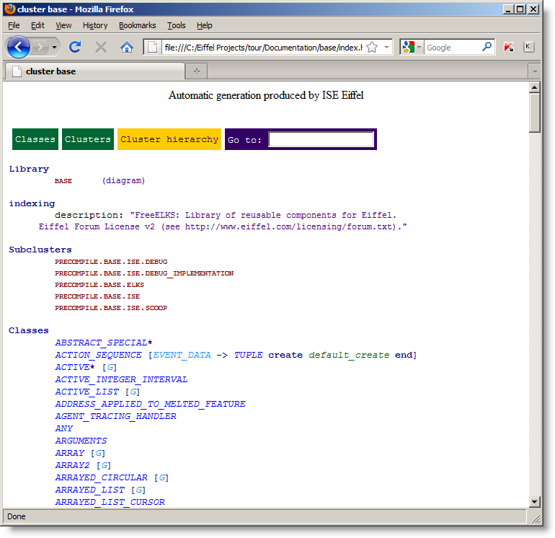Click the Reload page icon

pos(74,47)
